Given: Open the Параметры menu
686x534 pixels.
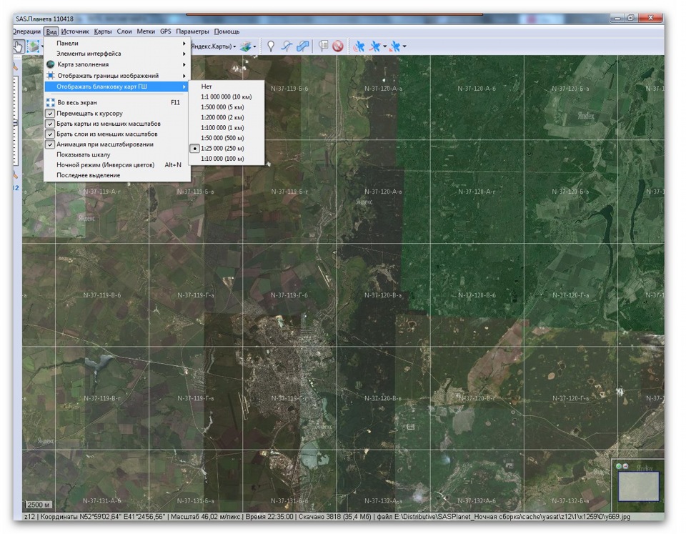Looking at the screenshot, I should click(x=192, y=31).
